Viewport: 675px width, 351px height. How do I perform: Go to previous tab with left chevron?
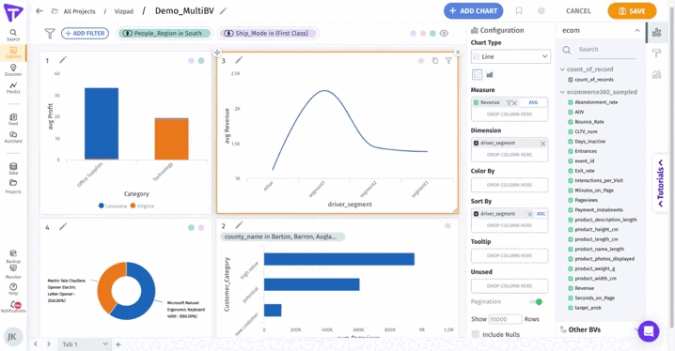pyautogui.click(x=36, y=343)
